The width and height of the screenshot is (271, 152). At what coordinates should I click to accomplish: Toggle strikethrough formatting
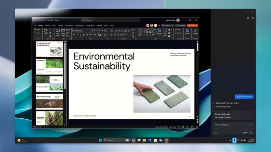pos(87,35)
